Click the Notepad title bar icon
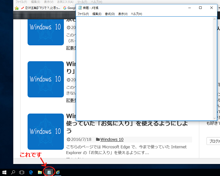Image resolution: width=220 pixels, height=176 pixels. coord(80,8)
